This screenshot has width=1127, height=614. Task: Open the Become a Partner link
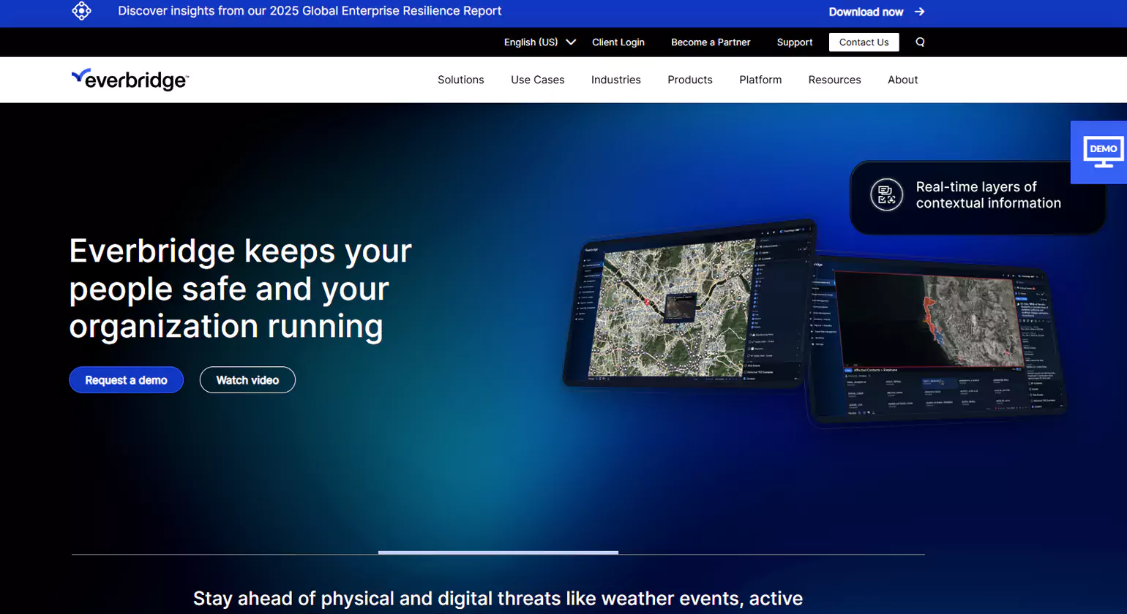click(711, 42)
